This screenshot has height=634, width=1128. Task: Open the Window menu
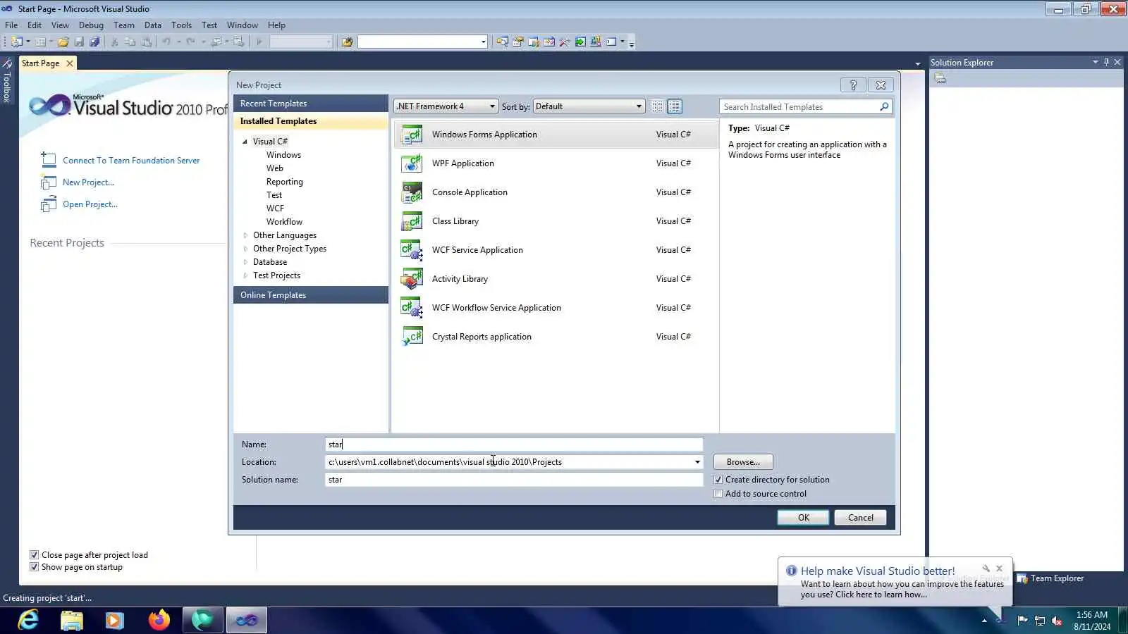(242, 25)
